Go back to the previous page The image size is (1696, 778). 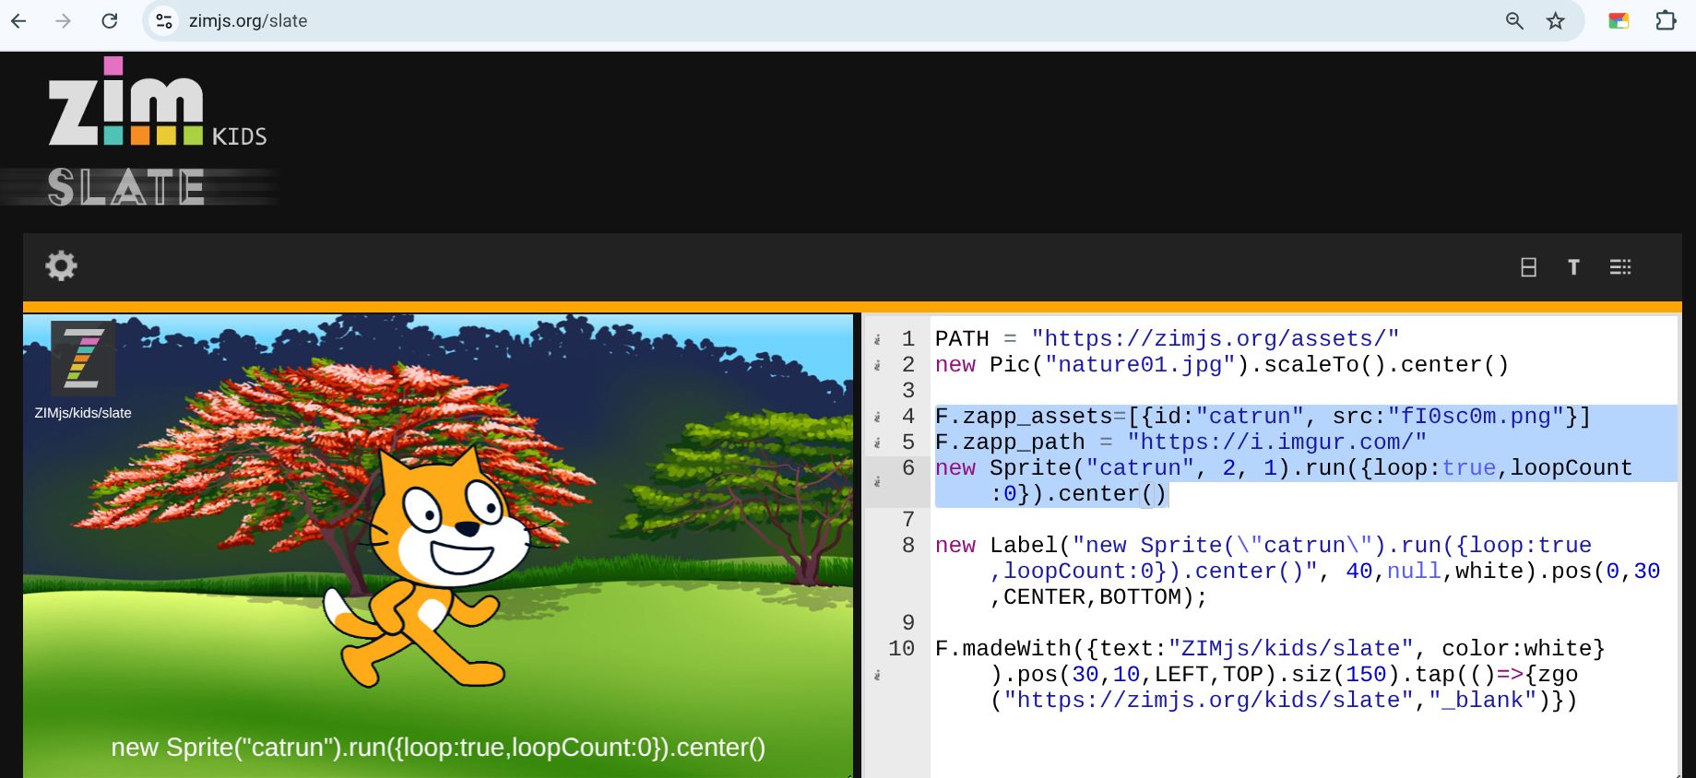19,21
